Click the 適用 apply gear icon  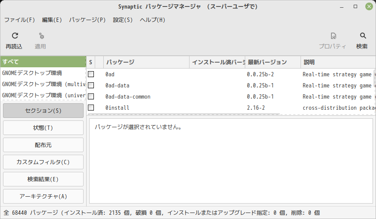point(41,36)
